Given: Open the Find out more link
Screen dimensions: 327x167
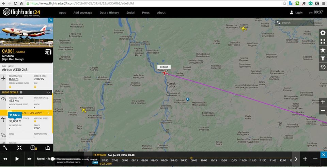Looking at the screenshot, I should 73,162.
